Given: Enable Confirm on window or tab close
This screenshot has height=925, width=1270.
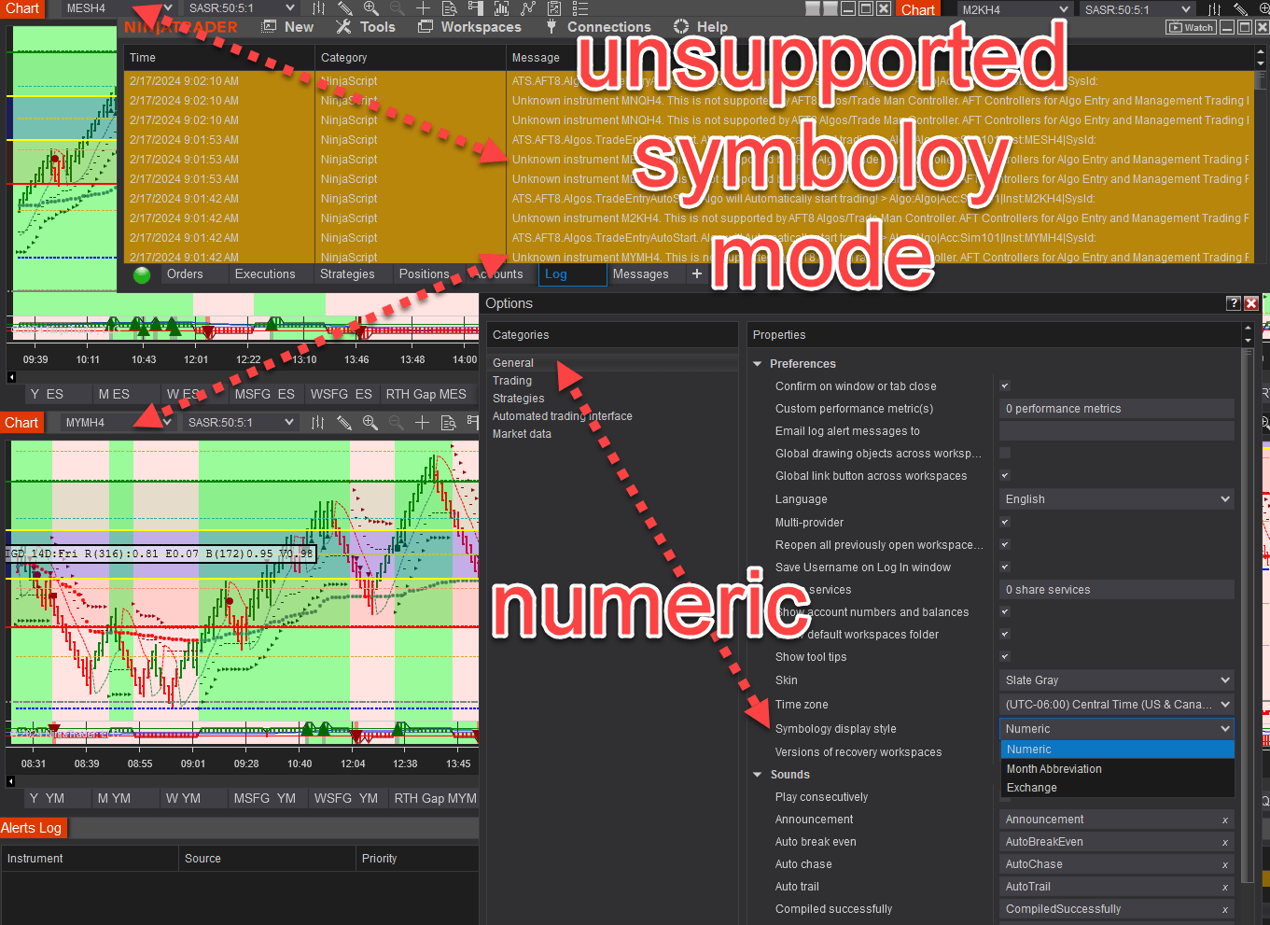Looking at the screenshot, I should pyautogui.click(x=1005, y=385).
